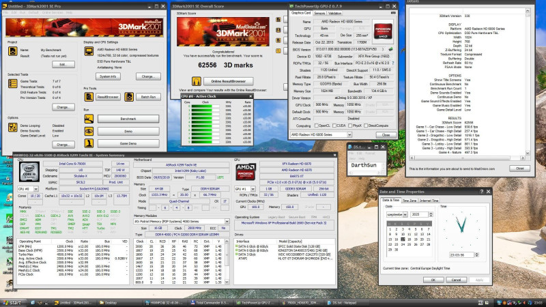Select the Graphics Card tab in GPU-Z
This screenshot has height=307, width=546.
click(x=301, y=13)
